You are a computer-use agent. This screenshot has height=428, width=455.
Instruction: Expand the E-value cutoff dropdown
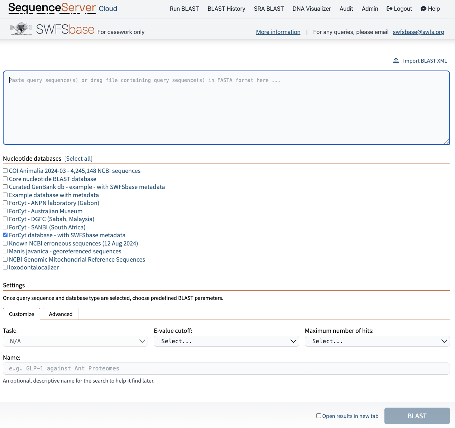tap(226, 341)
